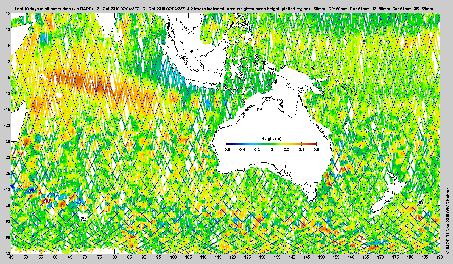Click longitude label "45" on bottom axis

click(11, 257)
